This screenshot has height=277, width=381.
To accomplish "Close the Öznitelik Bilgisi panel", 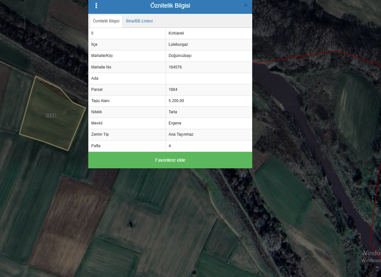I will pos(245,6).
